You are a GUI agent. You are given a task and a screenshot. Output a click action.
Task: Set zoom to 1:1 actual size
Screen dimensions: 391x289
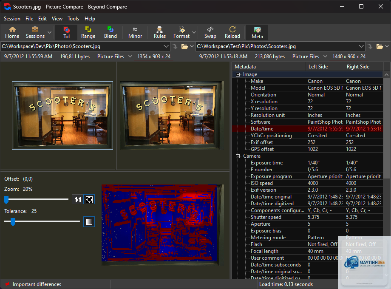click(77, 200)
